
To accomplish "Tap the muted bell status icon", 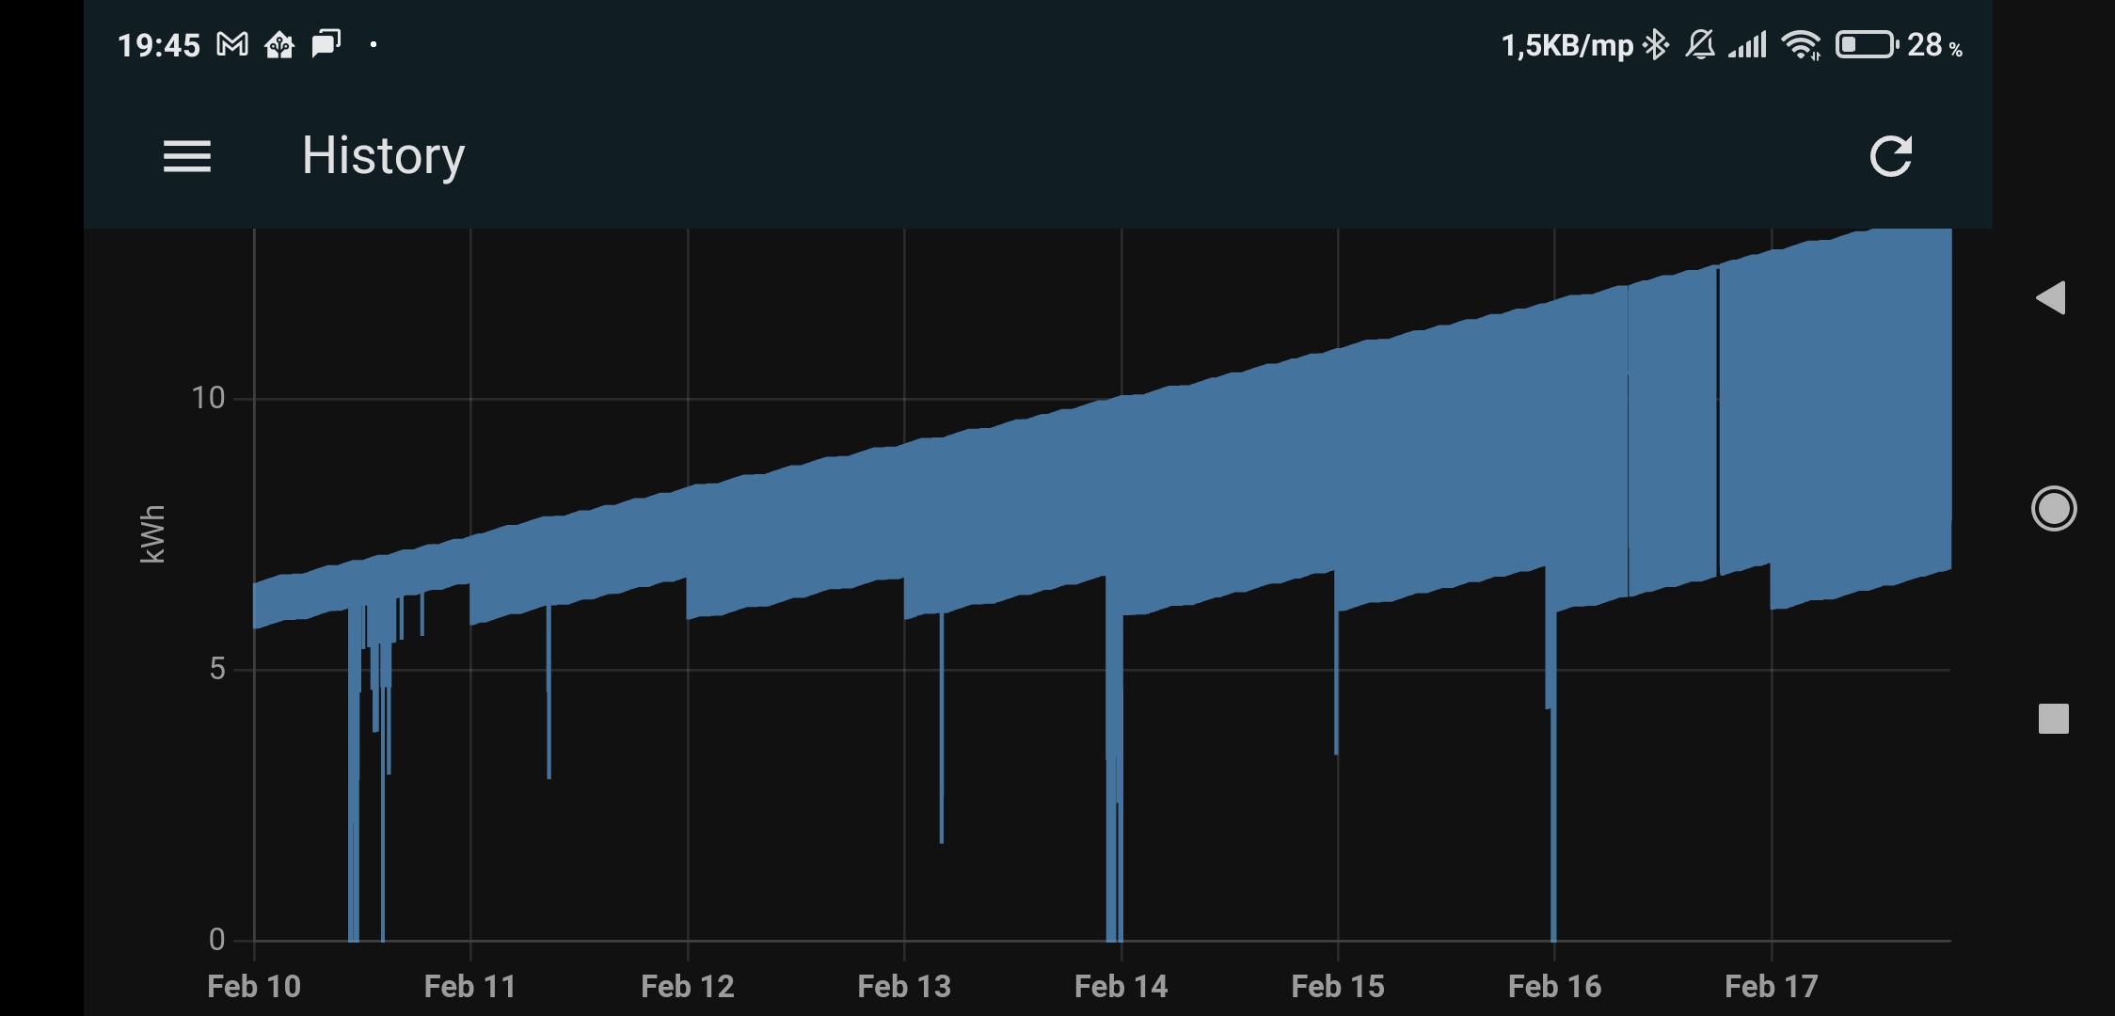I will tap(1700, 44).
